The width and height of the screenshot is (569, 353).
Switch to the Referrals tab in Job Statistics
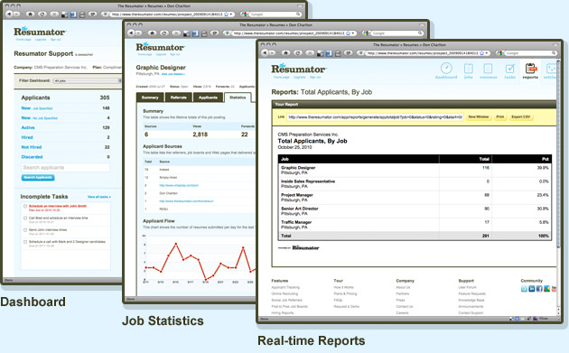click(179, 98)
